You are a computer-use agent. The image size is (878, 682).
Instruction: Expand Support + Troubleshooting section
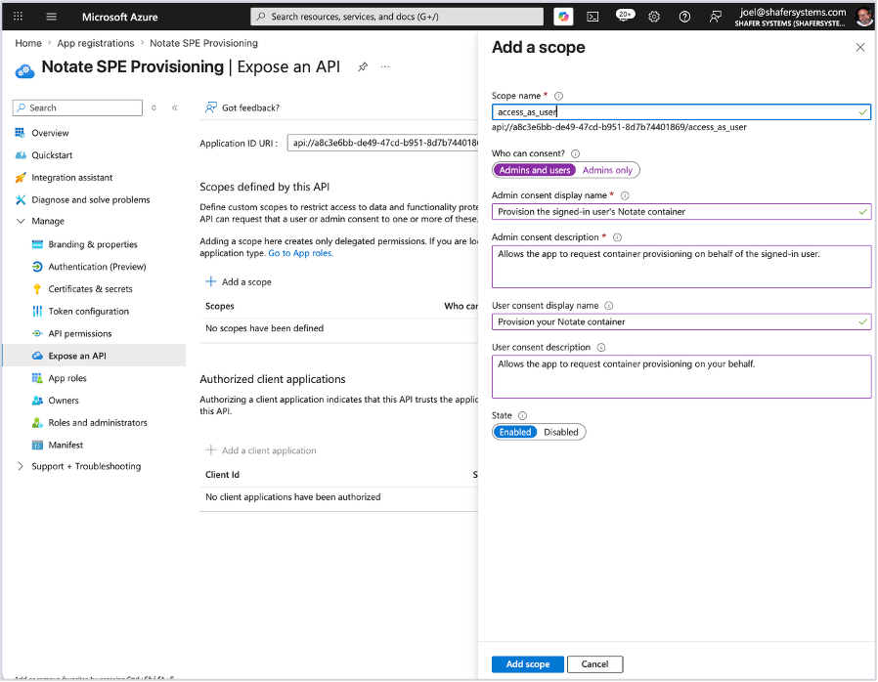(21, 467)
